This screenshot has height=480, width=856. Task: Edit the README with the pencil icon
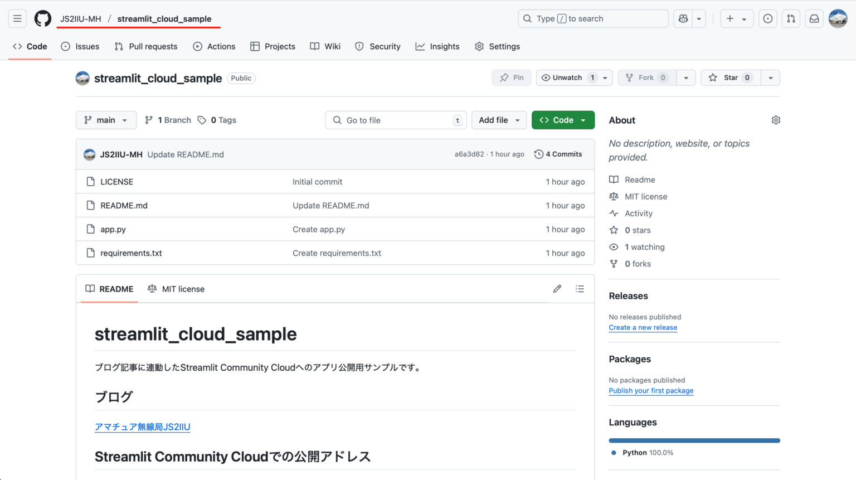click(x=557, y=288)
